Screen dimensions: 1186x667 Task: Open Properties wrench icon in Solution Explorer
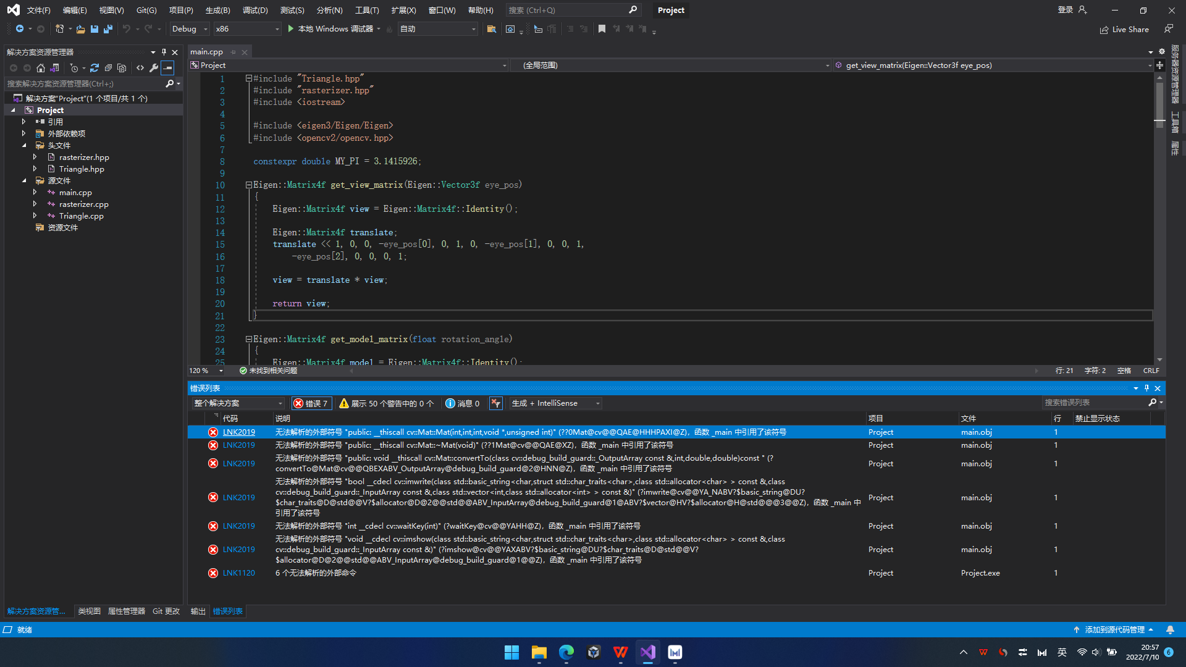coord(154,68)
